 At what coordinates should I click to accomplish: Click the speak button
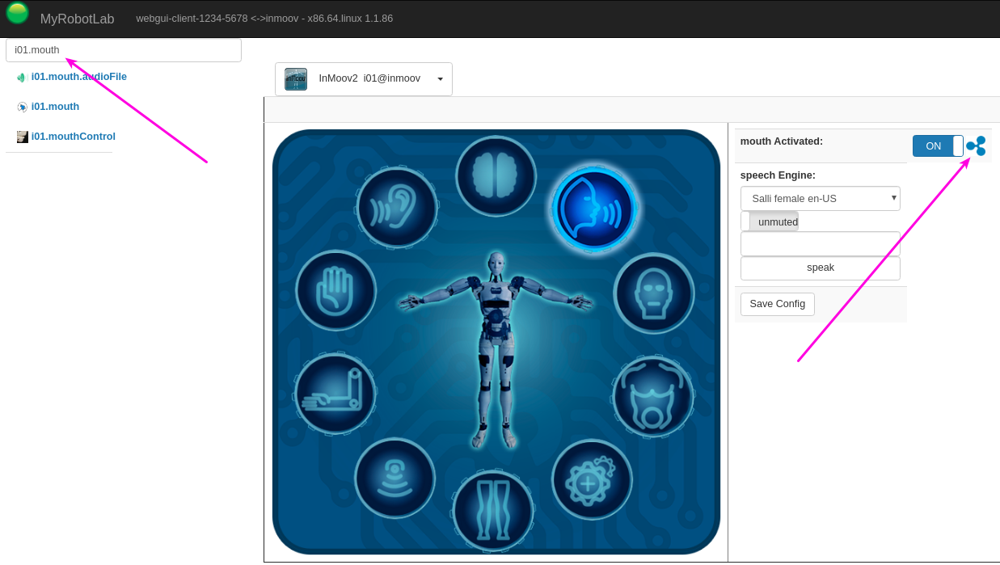(x=821, y=268)
